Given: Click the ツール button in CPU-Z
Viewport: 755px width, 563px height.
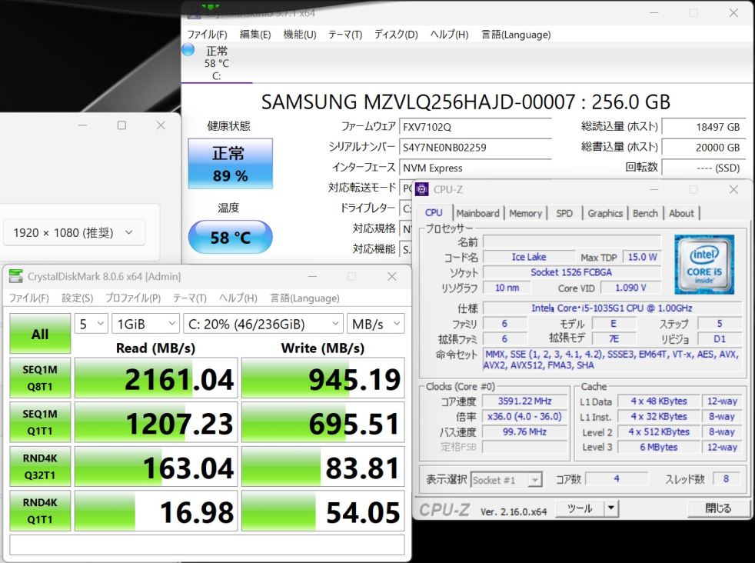Looking at the screenshot, I should click(x=580, y=508).
